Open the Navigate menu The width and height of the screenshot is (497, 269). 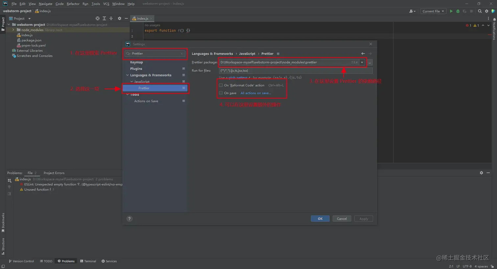click(45, 4)
